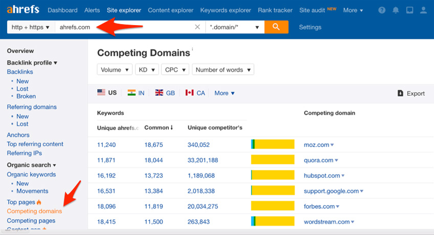This screenshot has height=235, width=434.
Task: Open Content explorer in the top navigation
Action: pos(170,10)
